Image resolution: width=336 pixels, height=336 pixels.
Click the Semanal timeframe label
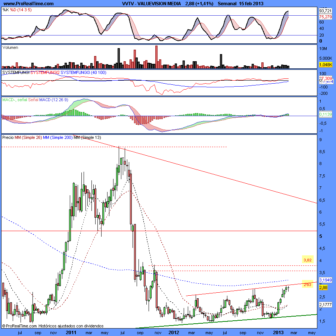tap(227, 4)
